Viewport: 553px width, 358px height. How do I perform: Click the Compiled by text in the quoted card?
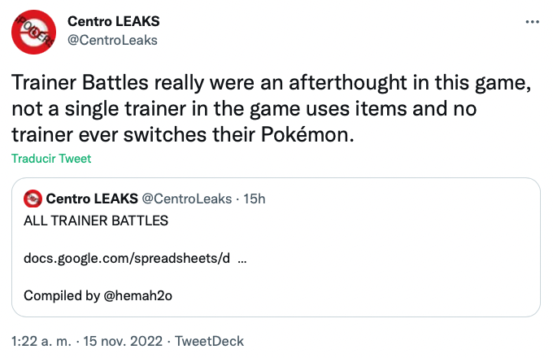62,295
